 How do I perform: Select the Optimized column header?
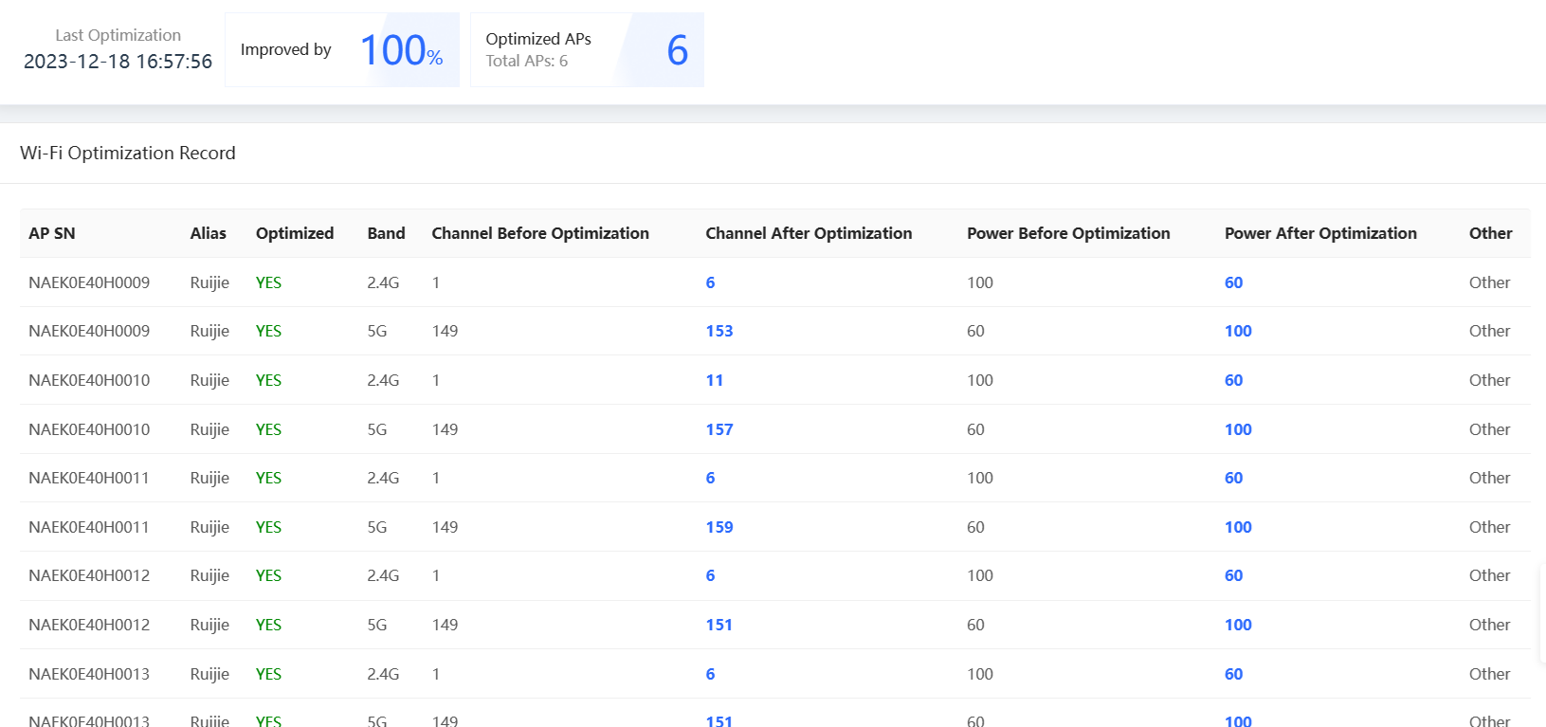(x=295, y=233)
